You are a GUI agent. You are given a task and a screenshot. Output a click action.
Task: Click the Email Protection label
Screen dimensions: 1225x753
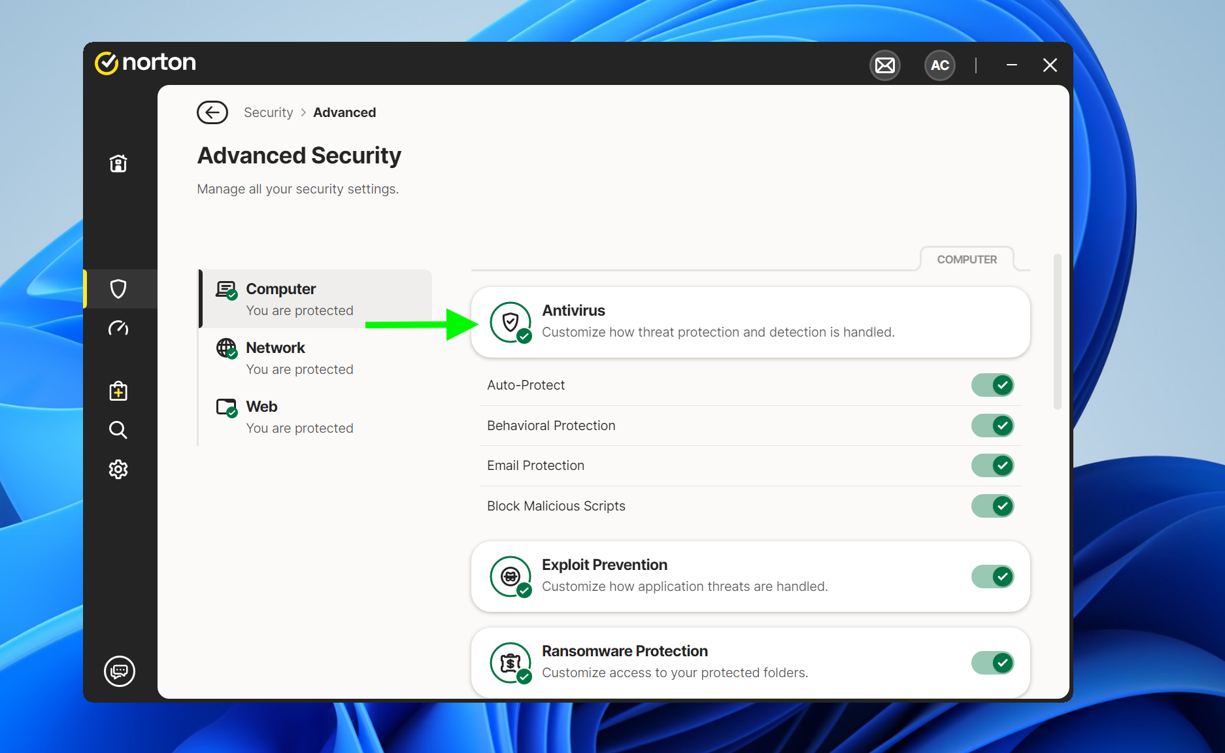tap(535, 465)
